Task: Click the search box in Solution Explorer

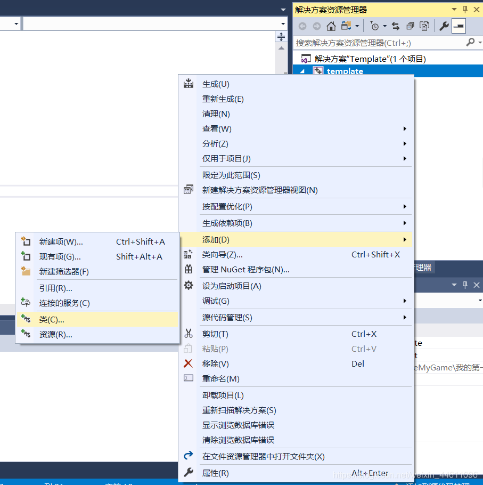Action: click(380, 43)
